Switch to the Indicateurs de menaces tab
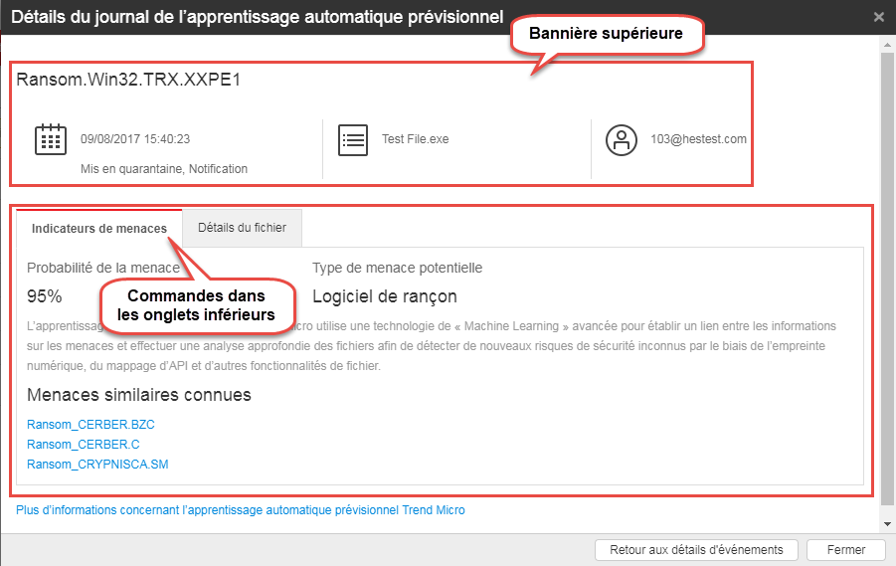 tap(99, 229)
